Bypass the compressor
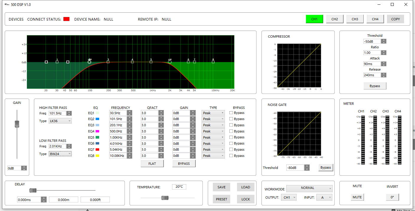415x211 pixels. point(375,86)
